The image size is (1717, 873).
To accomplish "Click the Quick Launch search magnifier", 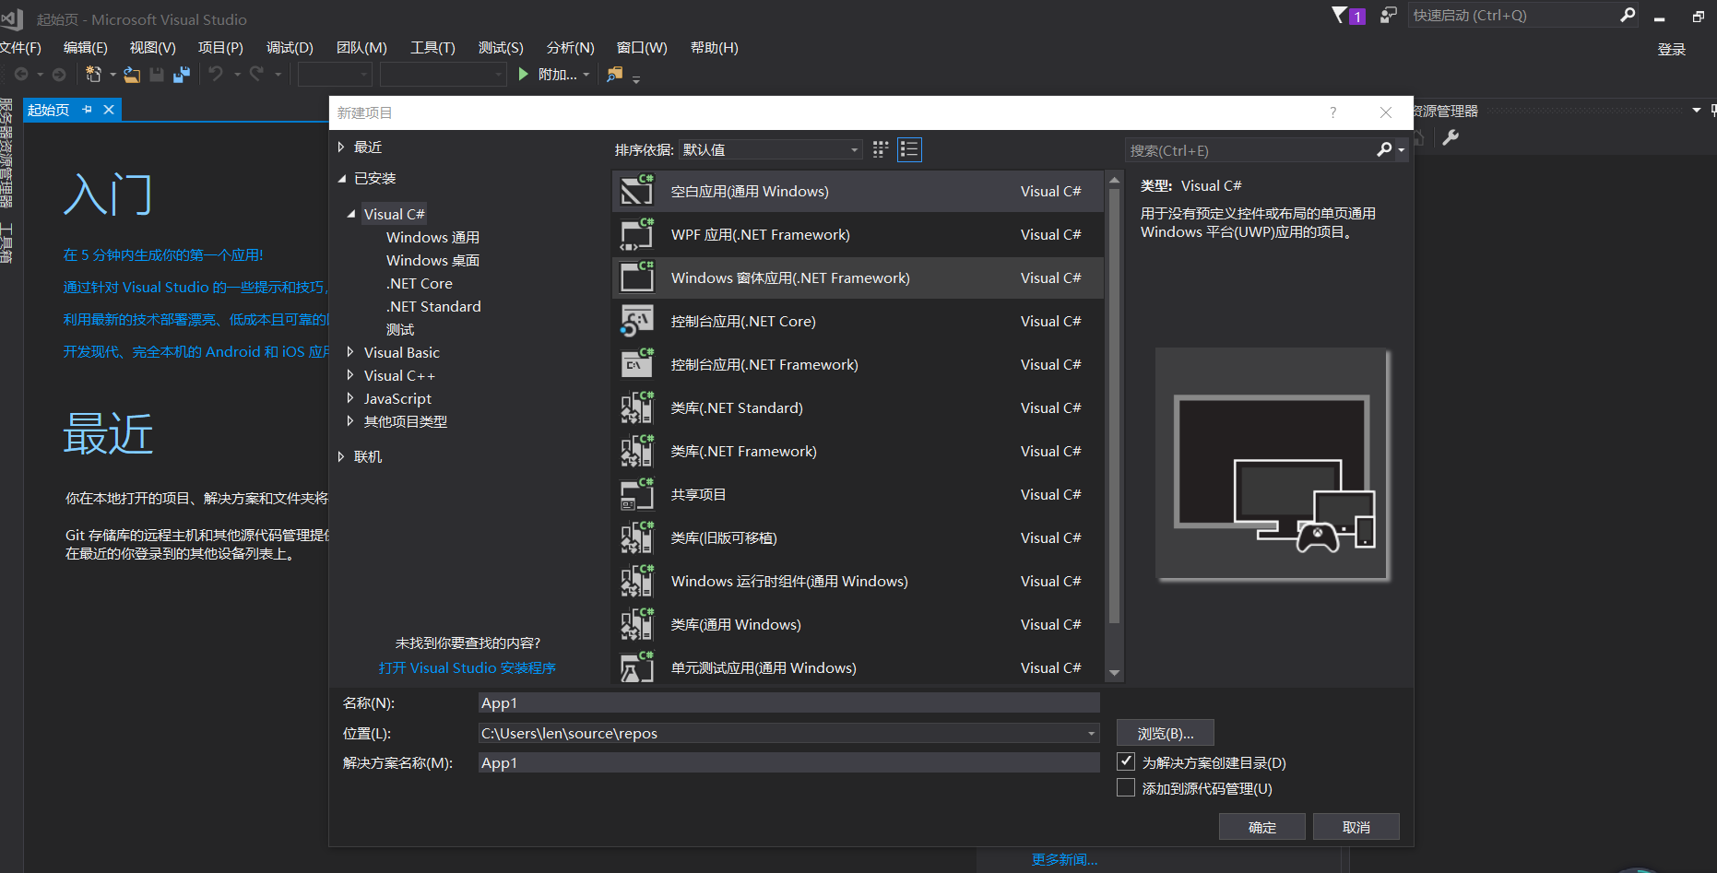I will (1628, 15).
